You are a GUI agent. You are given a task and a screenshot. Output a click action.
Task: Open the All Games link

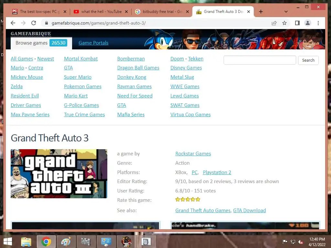pyautogui.click(x=22, y=59)
